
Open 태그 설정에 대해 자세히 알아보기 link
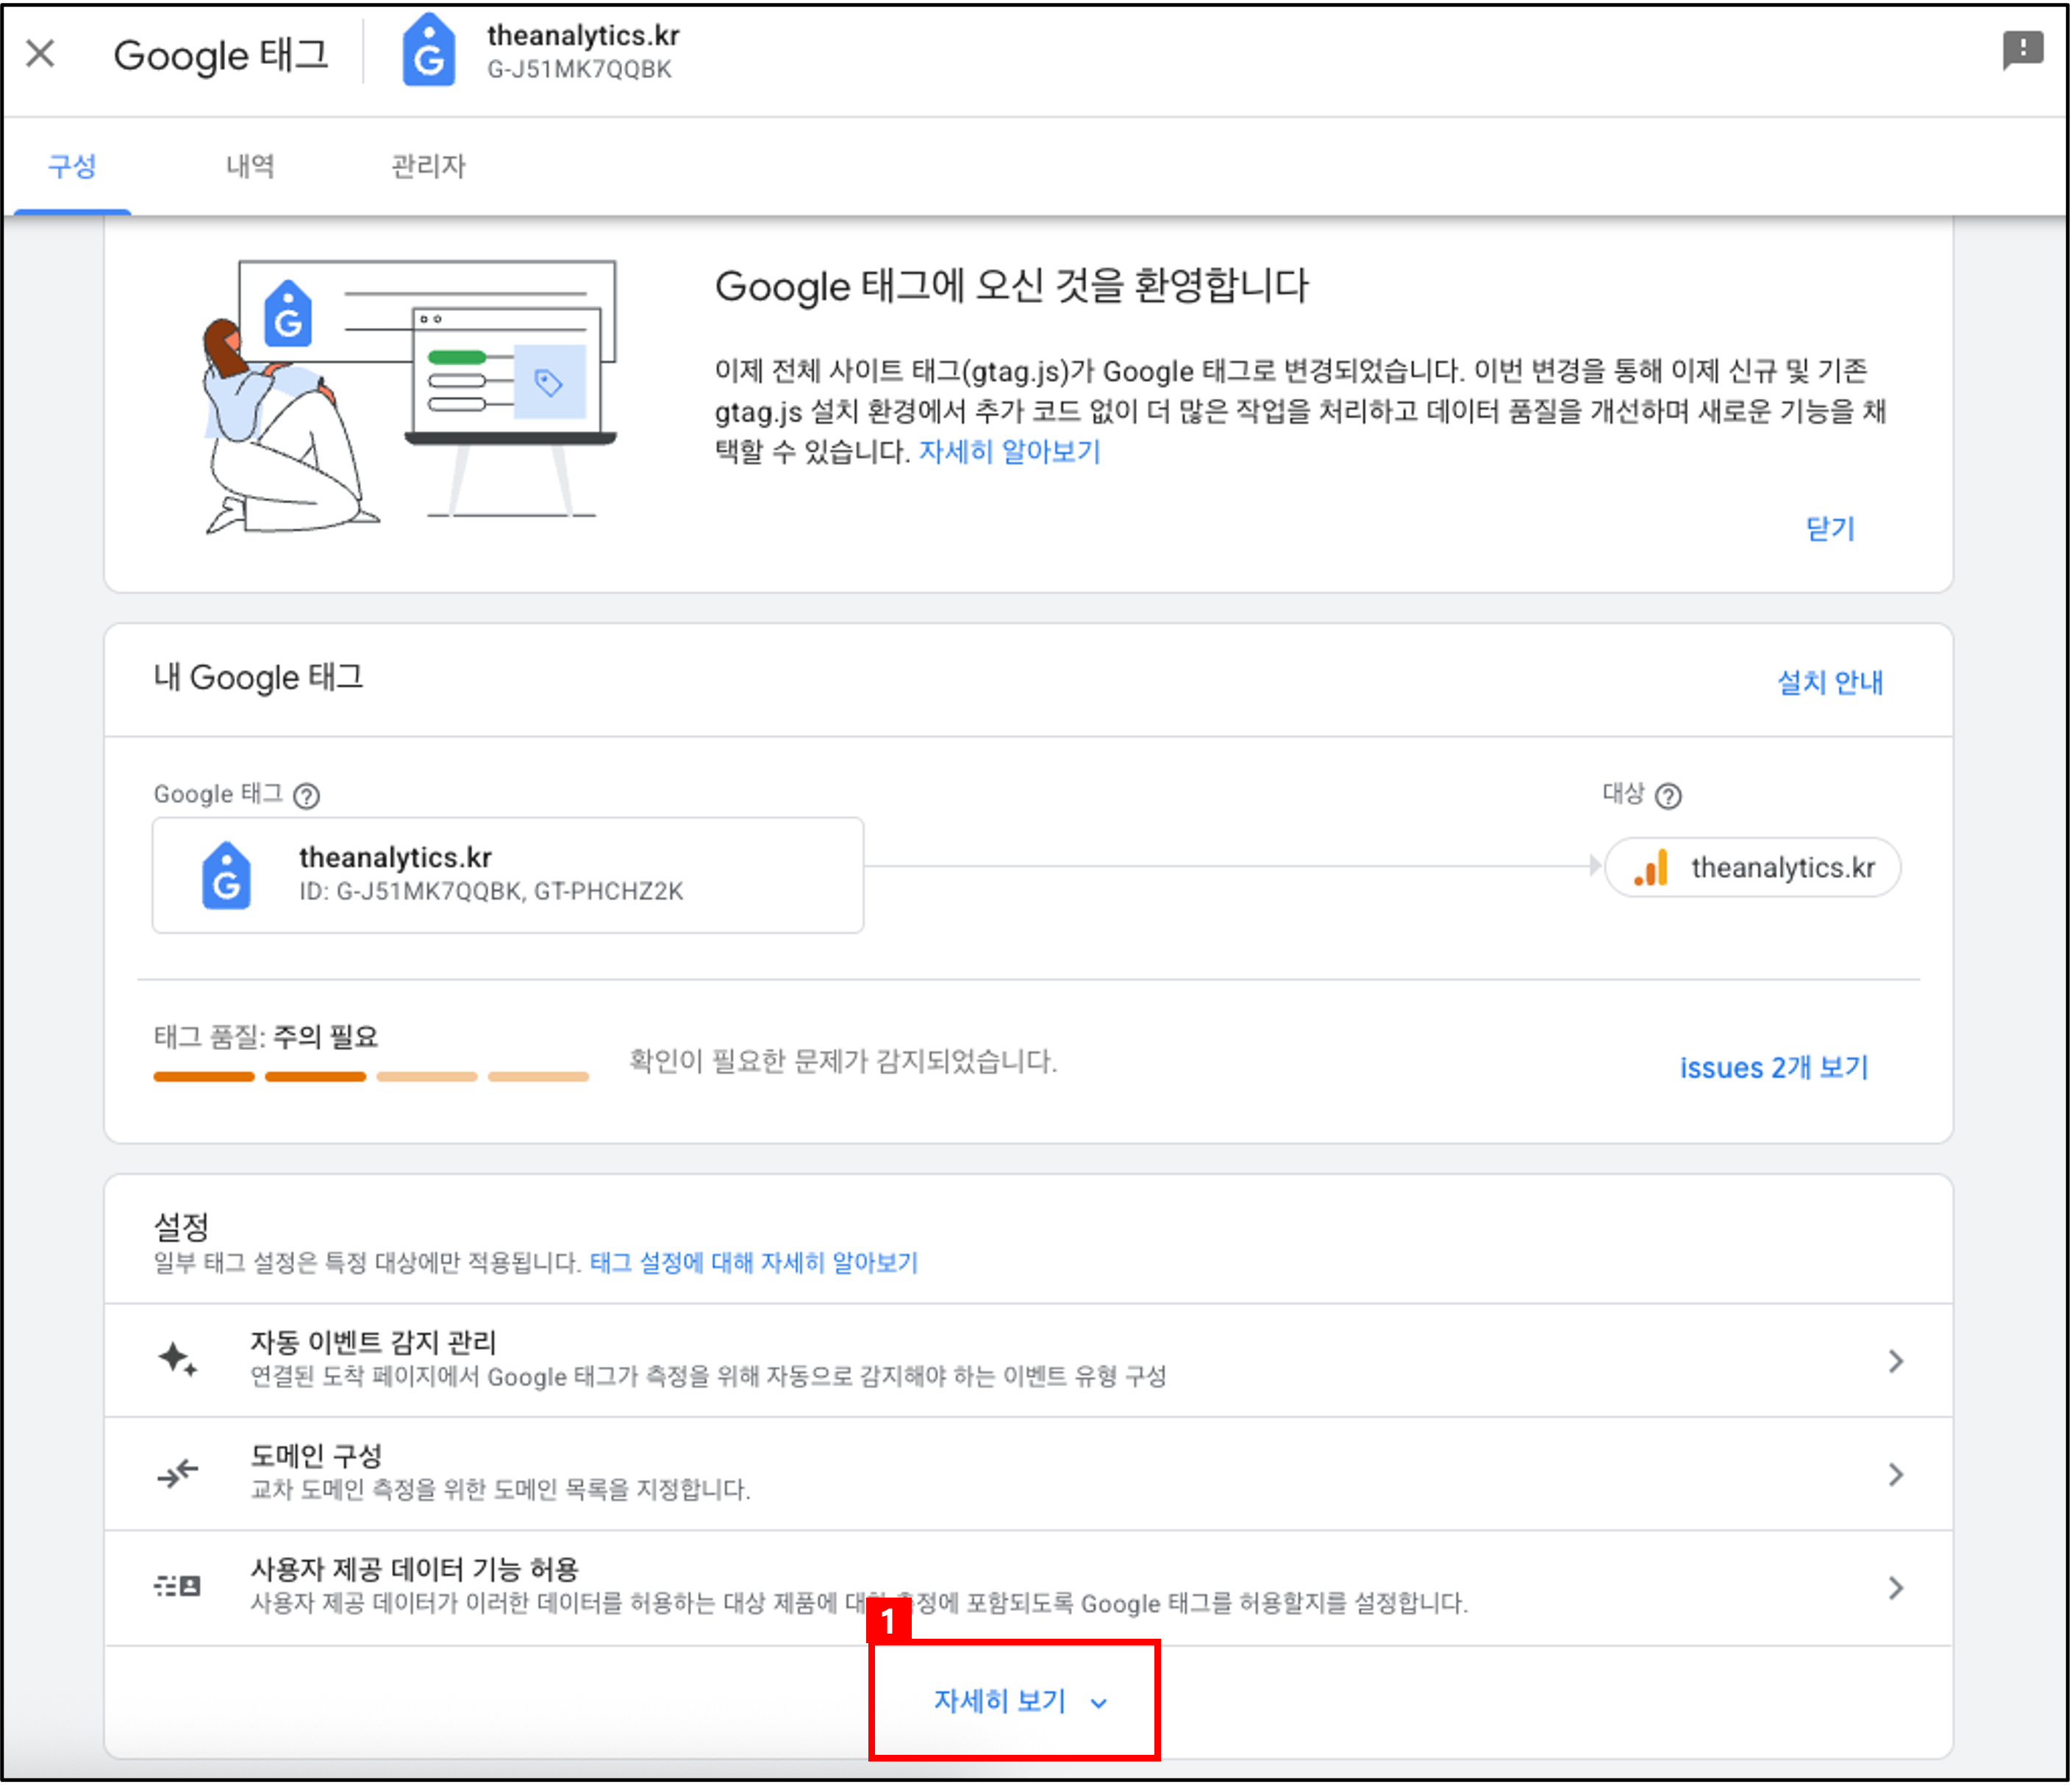coord(754,1263)
